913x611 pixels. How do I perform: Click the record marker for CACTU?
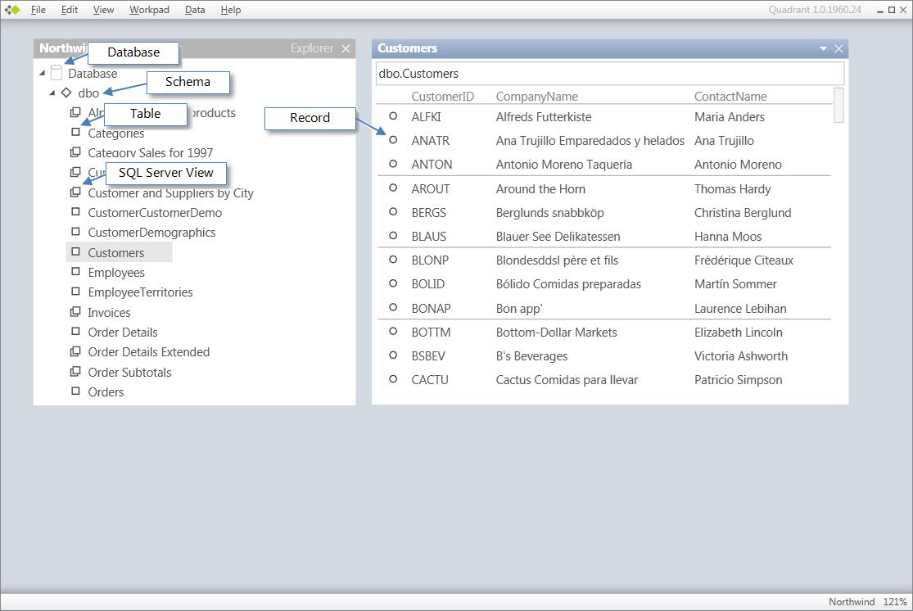(393, 379)
